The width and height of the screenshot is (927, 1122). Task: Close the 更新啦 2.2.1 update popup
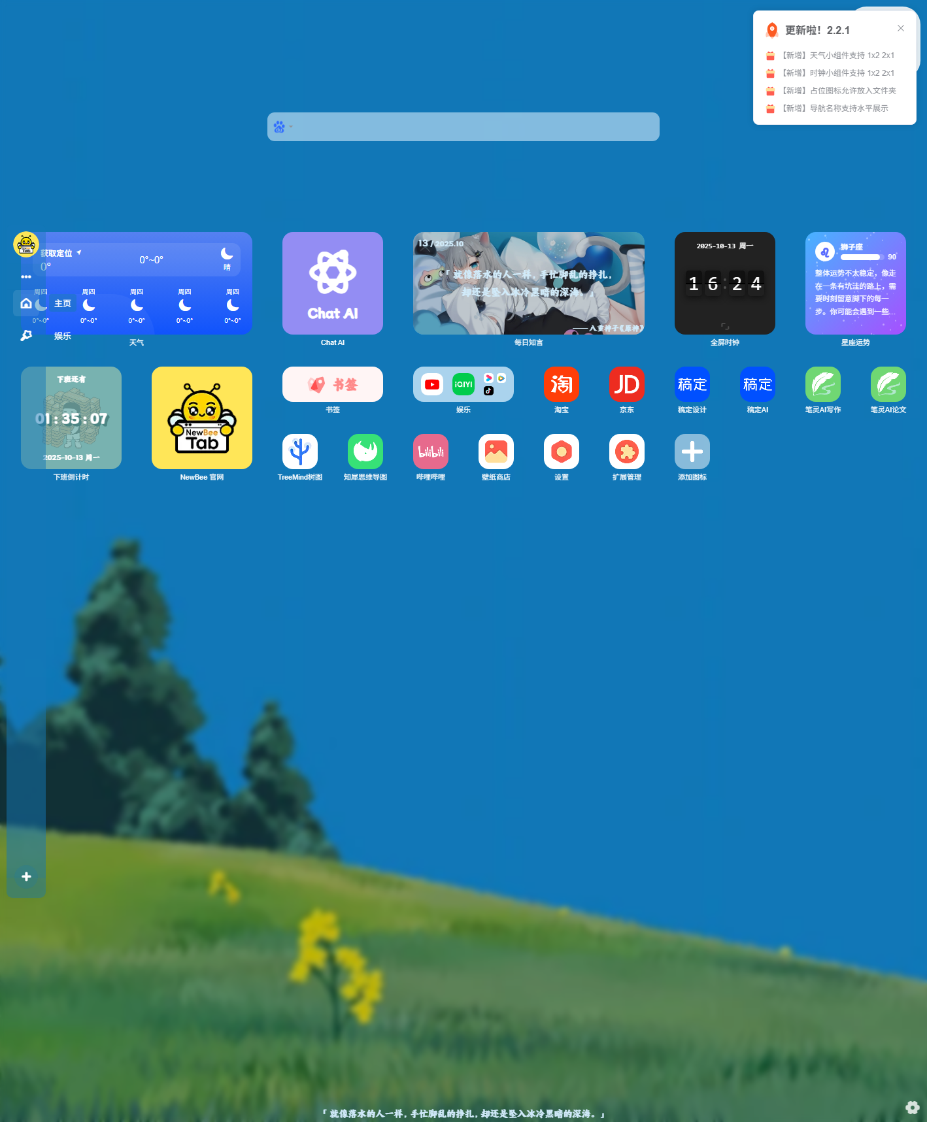[x=900, y=28]
